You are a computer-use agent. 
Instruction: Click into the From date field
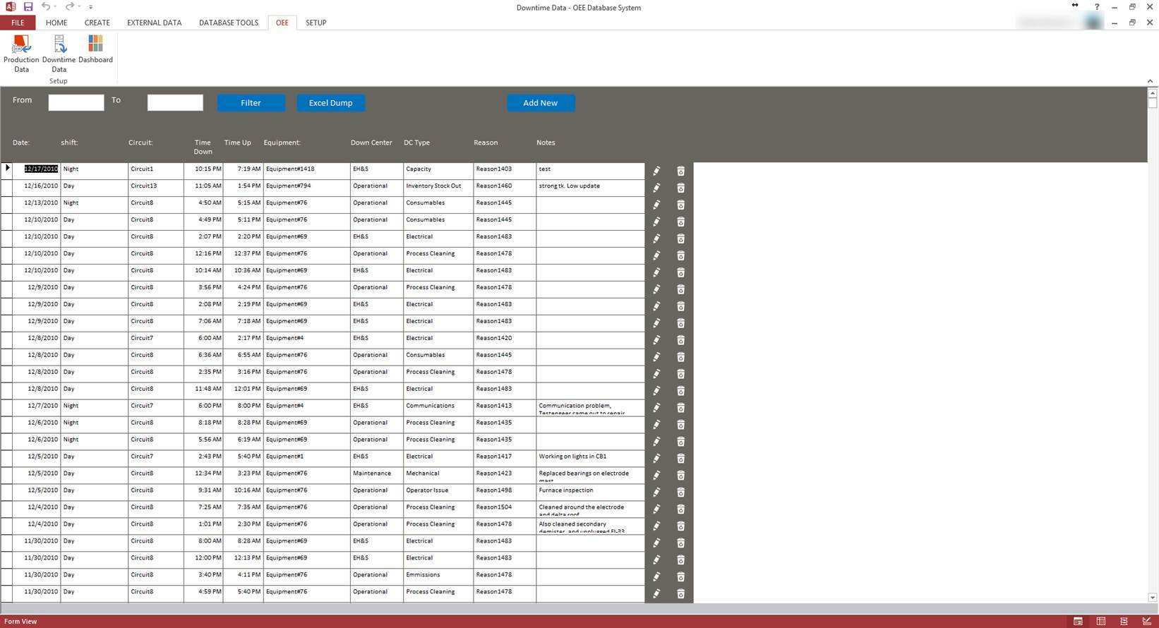click(76, 103)
